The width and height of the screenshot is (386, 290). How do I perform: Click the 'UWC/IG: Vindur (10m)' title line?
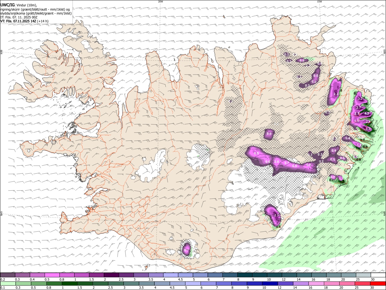(x=19, y=5)
